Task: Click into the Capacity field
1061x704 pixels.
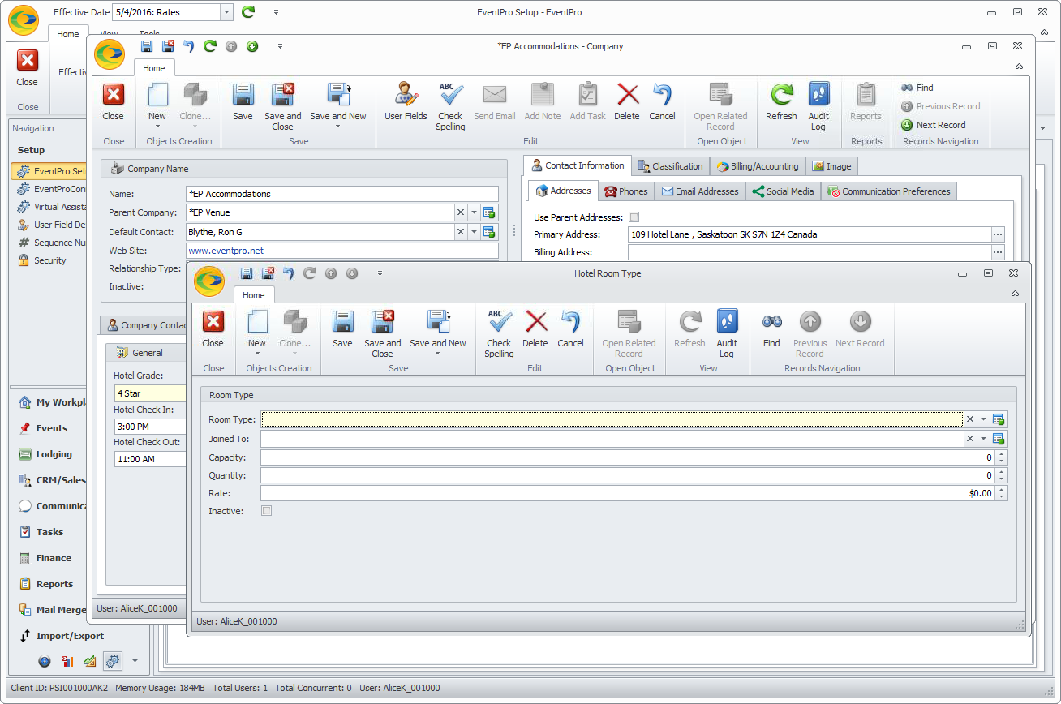Action: (627, 457)
